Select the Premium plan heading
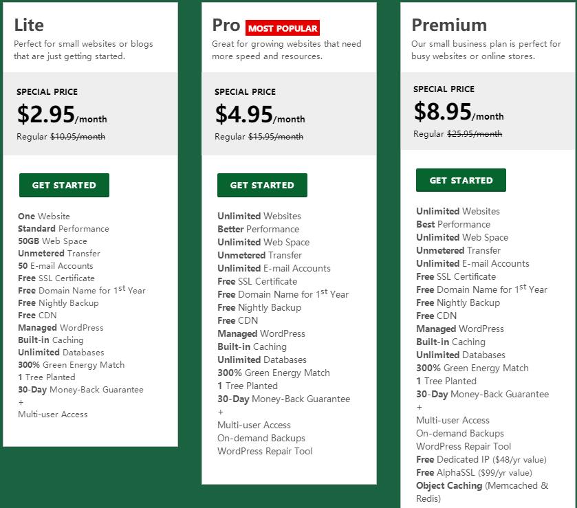This screenshot has height=508, width=577. tap(449, 25)
